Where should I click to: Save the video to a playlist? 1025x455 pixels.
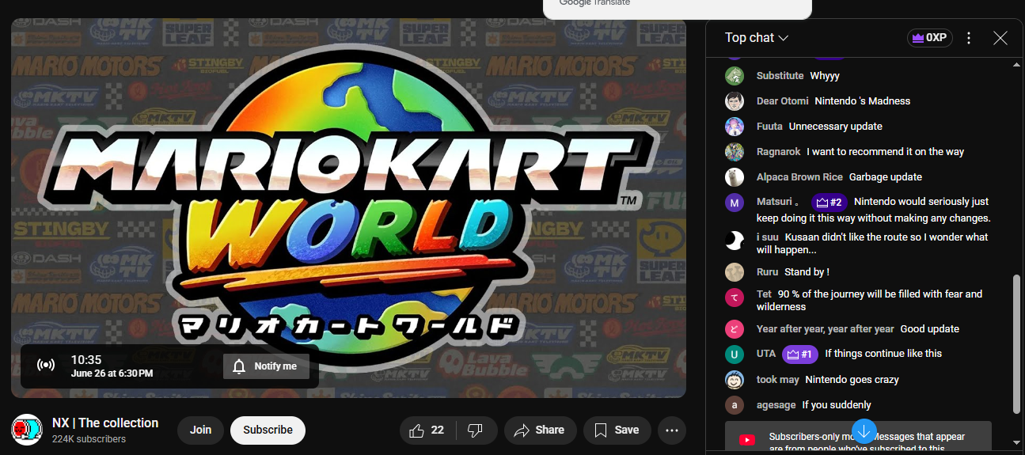(x=617, y=430)
